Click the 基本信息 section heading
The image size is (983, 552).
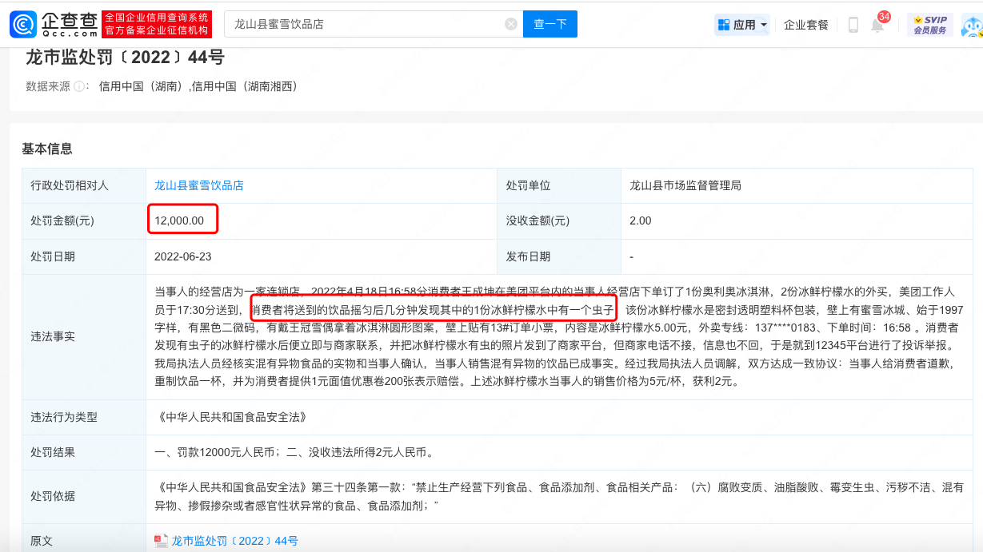click(x=47, y=149)
